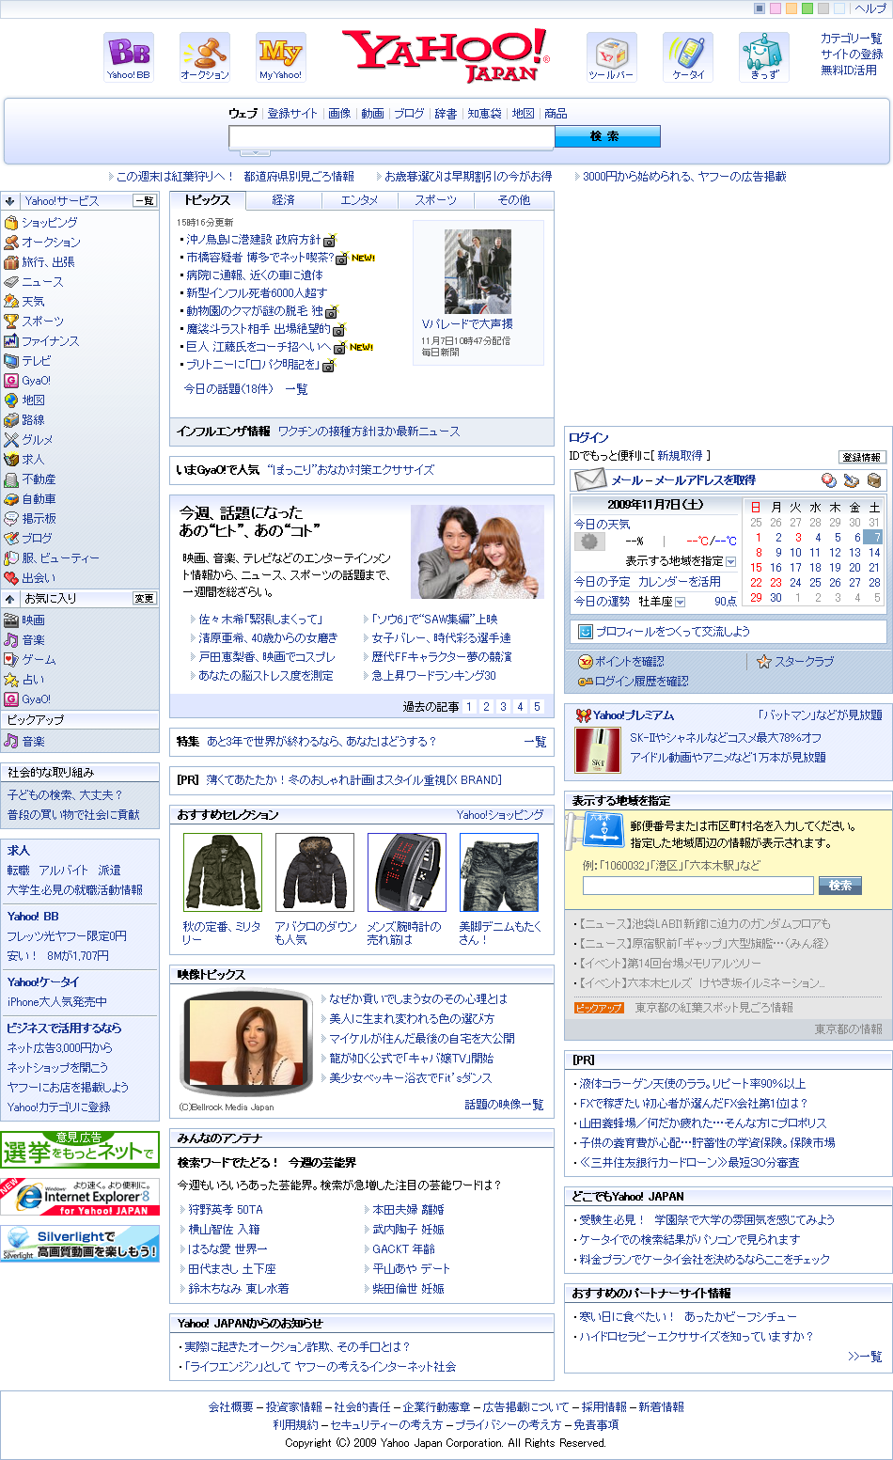
Task: Open the 表示する地域を指定 dropdown arrow
Action: pos(730,561)
